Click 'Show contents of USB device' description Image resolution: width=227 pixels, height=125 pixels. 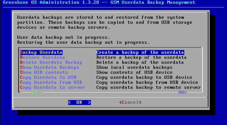[x=134, y=72]
